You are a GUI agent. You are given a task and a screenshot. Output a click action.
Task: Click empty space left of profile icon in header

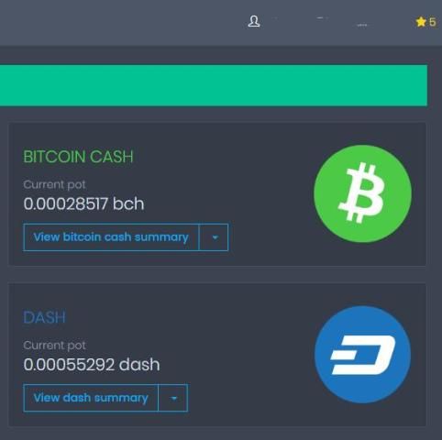point(122,22)
